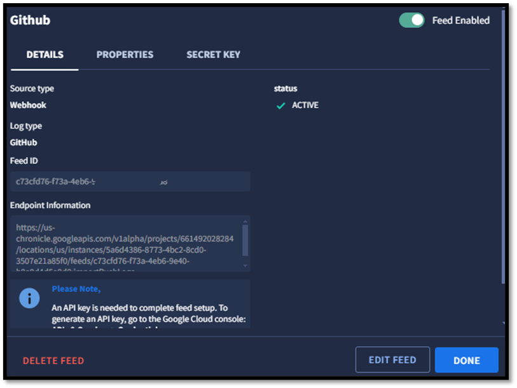Image resolution: width=517 pixels, height=388 pixels.
Task: Click the 'Feed ID' label
Action: click(x=24, y=161)
